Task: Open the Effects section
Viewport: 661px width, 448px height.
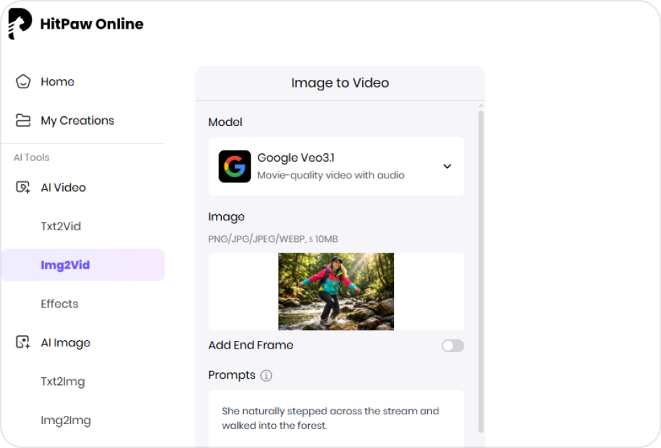Action: click(x=60, y=304)
